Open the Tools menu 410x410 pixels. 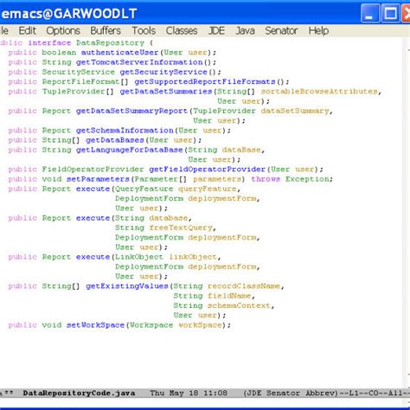144,30
